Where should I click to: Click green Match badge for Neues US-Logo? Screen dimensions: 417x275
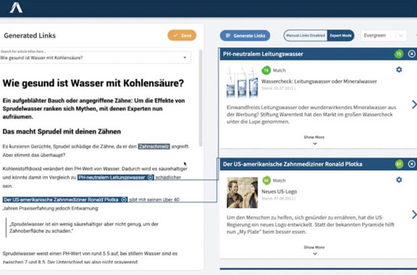coord(266,181)
